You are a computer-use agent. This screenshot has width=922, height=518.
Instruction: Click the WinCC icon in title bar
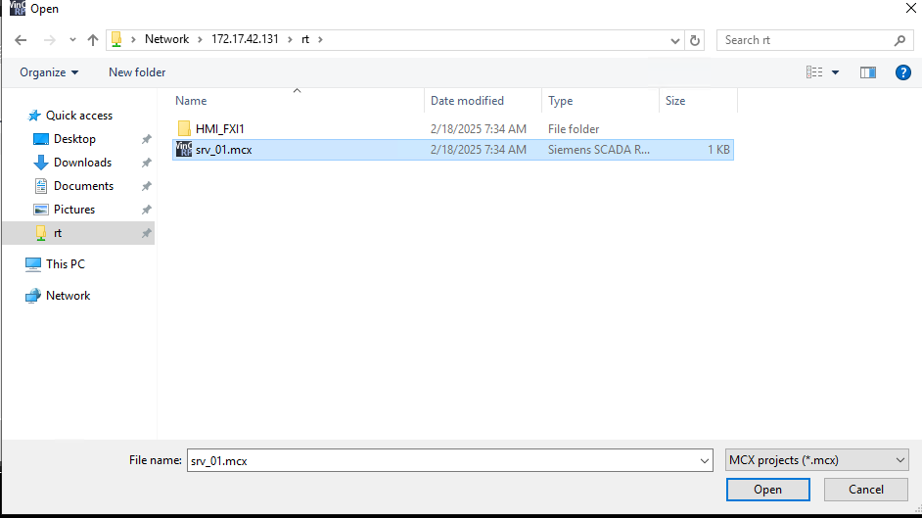coord(18,8)
